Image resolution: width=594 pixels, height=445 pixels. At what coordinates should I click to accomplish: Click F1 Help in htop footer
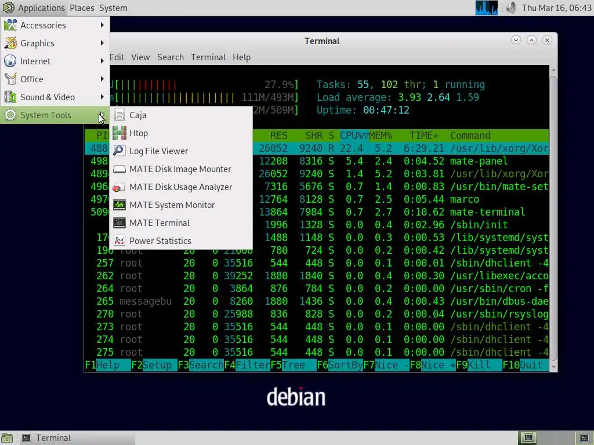(107, 365)
